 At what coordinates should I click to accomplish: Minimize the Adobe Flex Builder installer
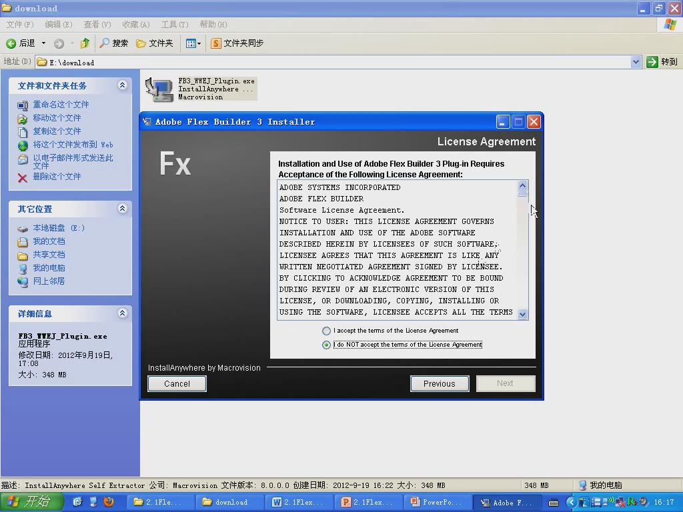point(503,122)
